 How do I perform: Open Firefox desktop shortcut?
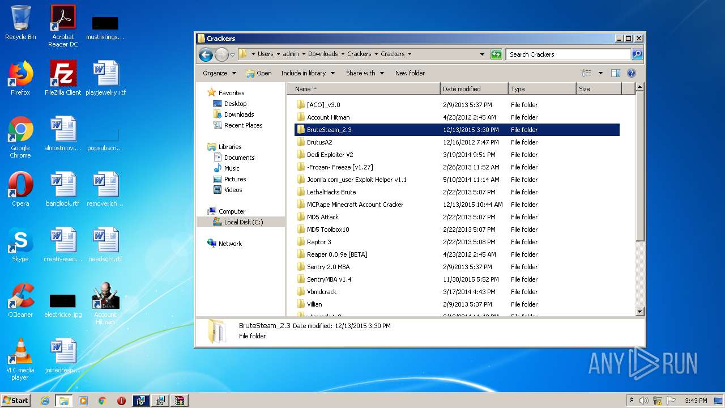pyautogui.click(x=20, y=78)
